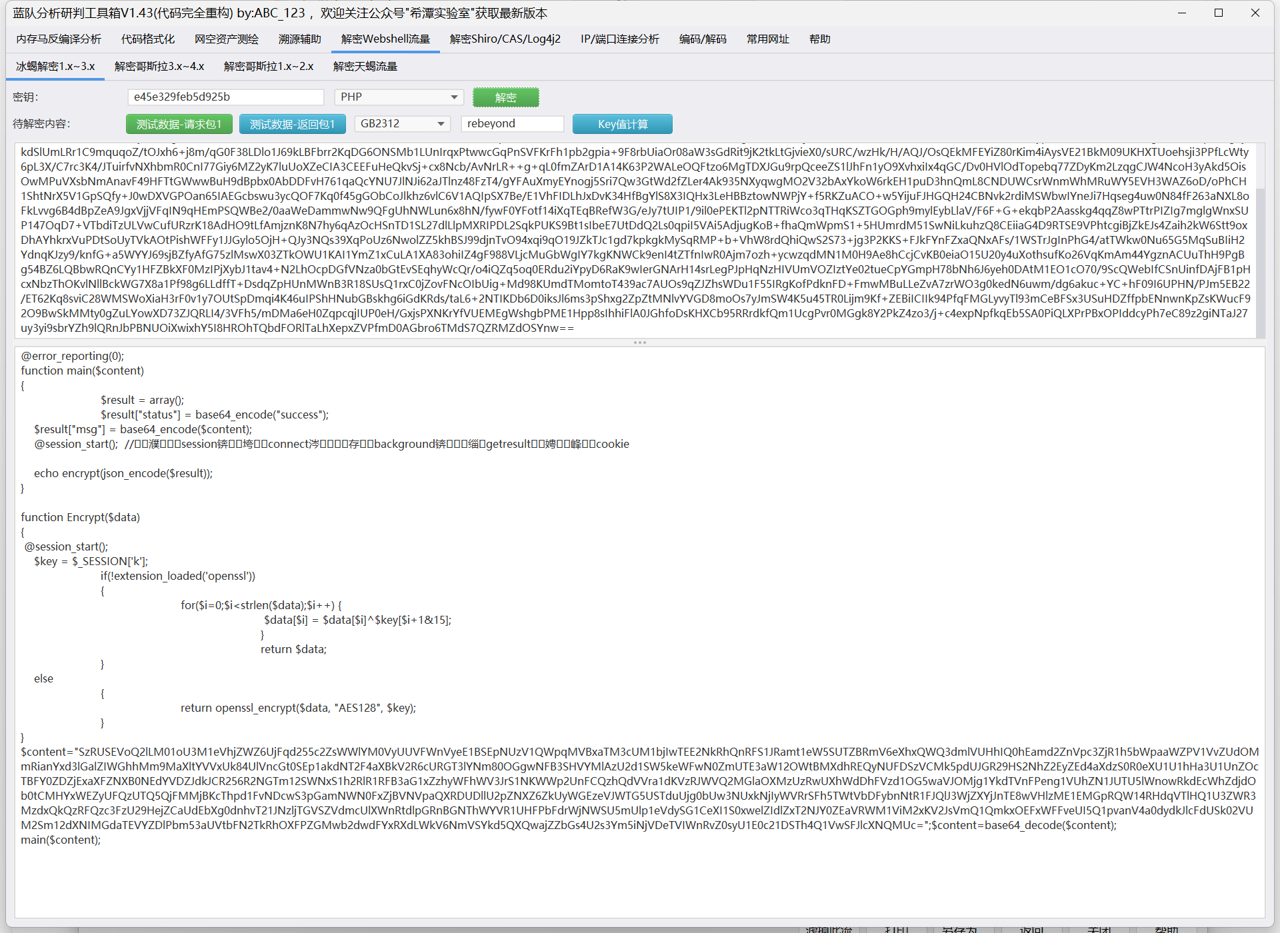The width and height of the screenshot is (1280, 933).
Task: Open the 帮助 help tab
Action: pos(819,39)
